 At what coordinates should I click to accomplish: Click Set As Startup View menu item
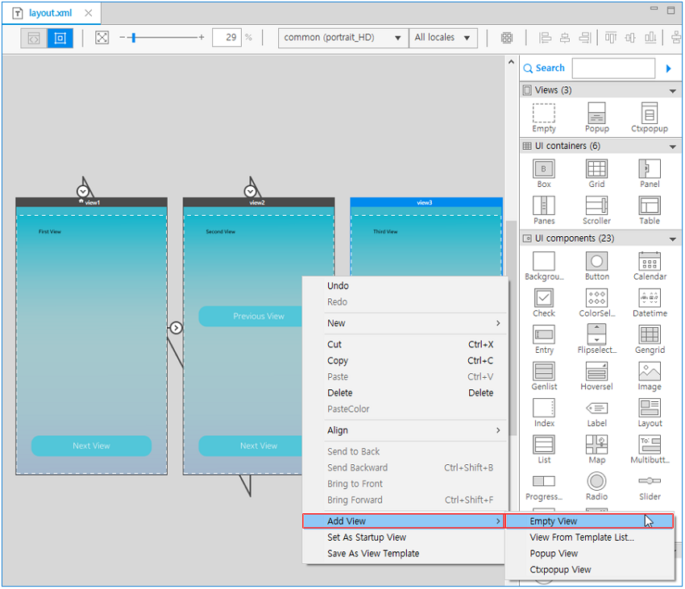(367, 537)
